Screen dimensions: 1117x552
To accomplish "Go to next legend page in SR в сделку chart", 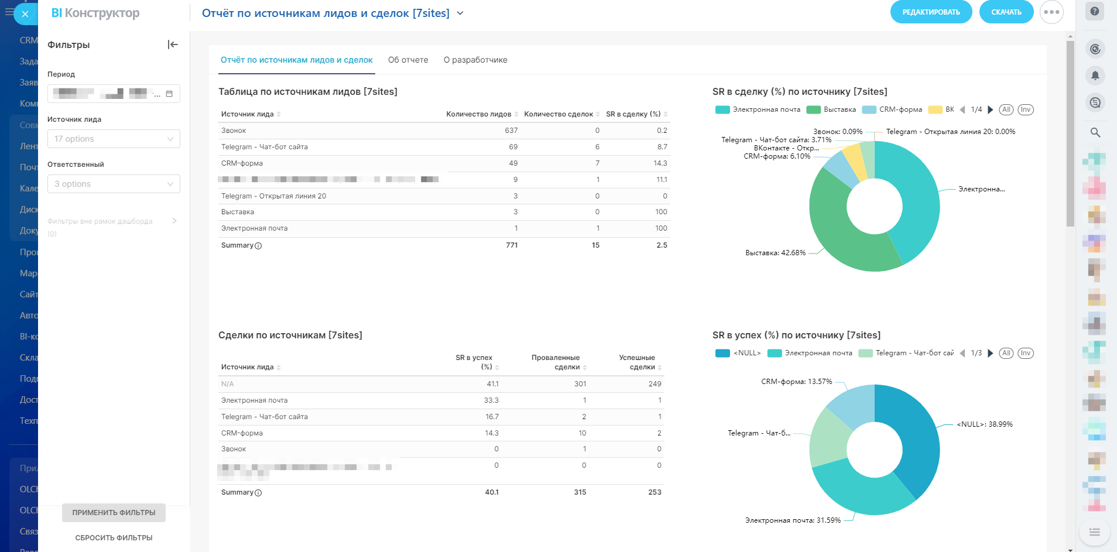I will [x=991, y=109].
